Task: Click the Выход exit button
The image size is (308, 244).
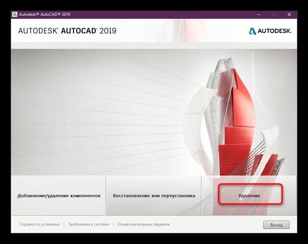Action: (276, 225)
